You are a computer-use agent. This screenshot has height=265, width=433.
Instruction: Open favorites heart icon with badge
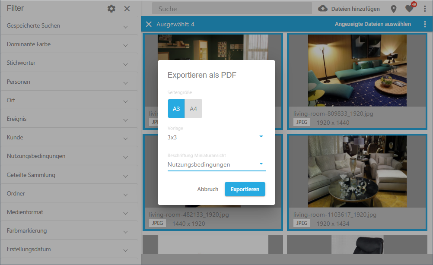click(409, 9)
